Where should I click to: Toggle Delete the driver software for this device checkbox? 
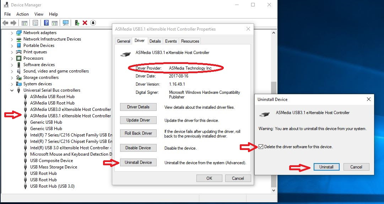pos(261,147)
